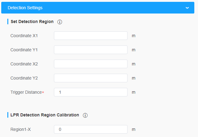Click the red required asterisk by Trigger Distance
Viewport: 198px width, 137px height.
(43, 92)
